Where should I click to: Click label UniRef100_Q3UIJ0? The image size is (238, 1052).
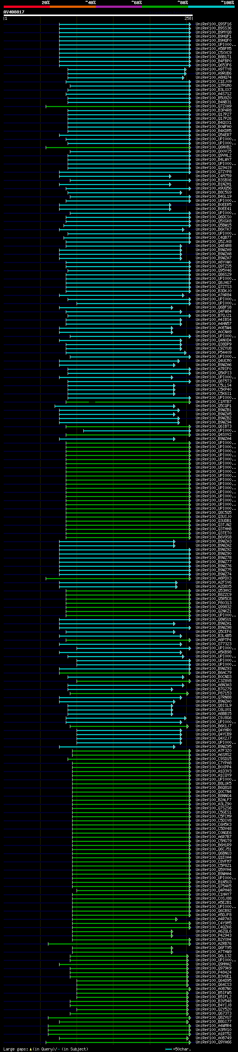click(213, 516)
